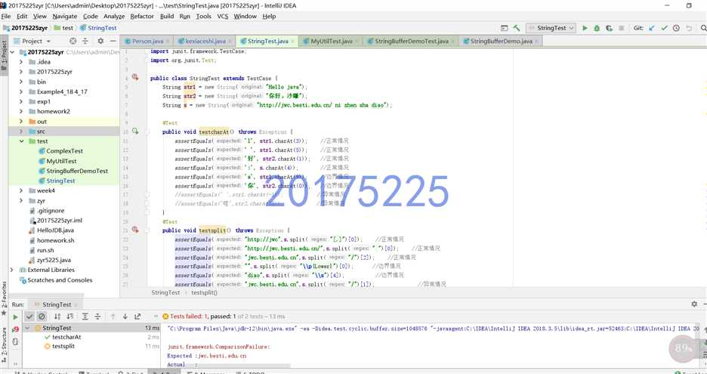This screenshot has width=707, height=374.
Task: Open Project panel settings gear
Action: [x=100, y=41]
